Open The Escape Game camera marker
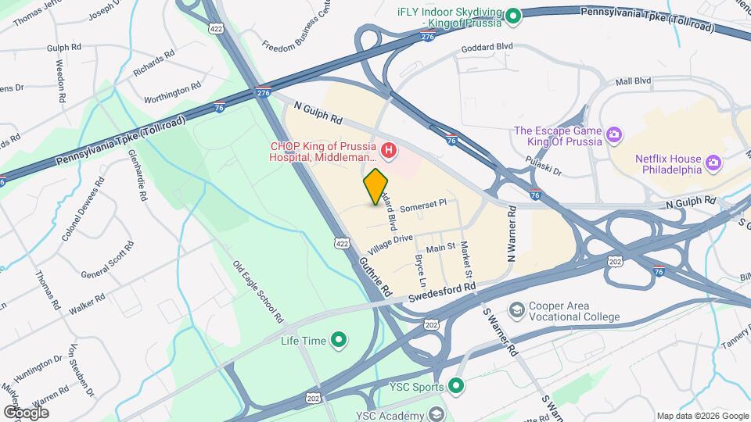The width and height of the screenshot is (751, 422). pyautogui.click(x=613, y=135)
